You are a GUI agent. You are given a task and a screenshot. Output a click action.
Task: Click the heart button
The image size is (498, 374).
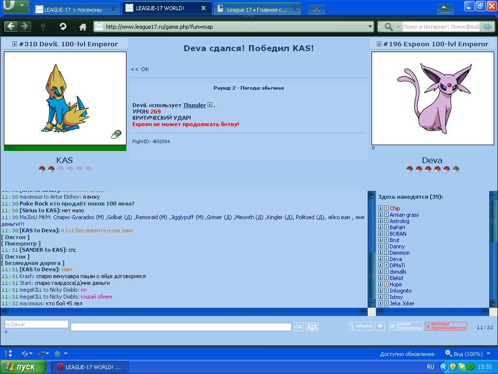pyautogui.click(x=380, y=326)
